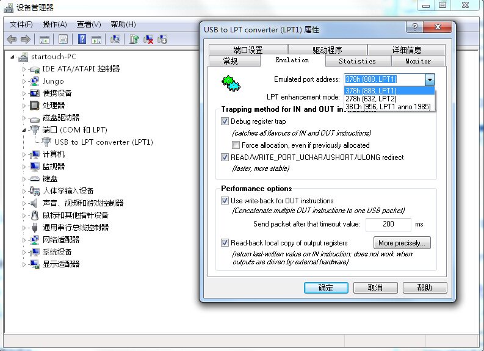Click the 通用串行总线控制器 USB icon

(x=35, y=228)
